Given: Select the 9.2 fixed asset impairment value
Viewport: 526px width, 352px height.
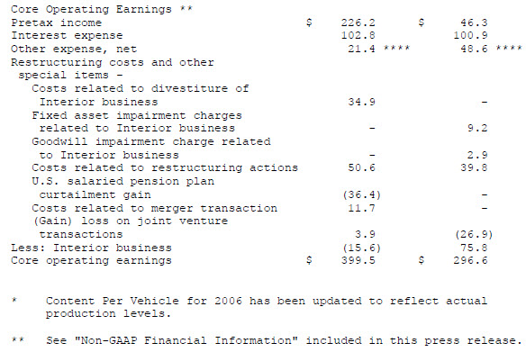Looking at the screenshot, I should 477,128.
